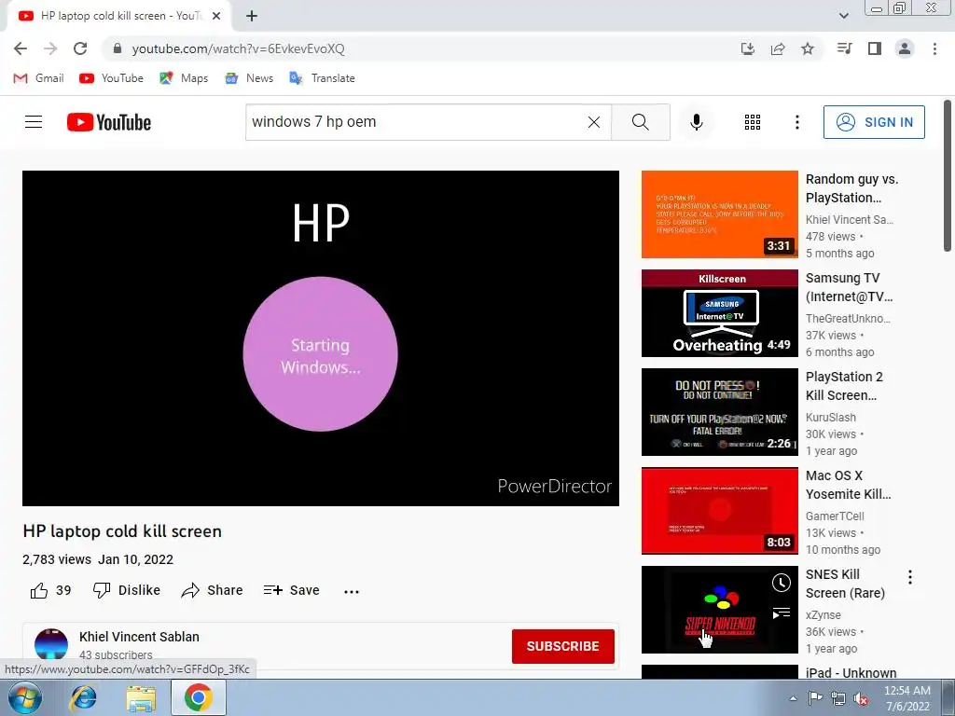Open the News bookmark
The width and height of the screenshot is (955, 716).
[249, 78]
